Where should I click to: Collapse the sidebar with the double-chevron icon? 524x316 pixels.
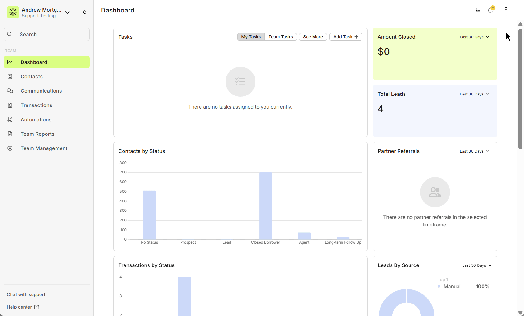pos(85,12)
